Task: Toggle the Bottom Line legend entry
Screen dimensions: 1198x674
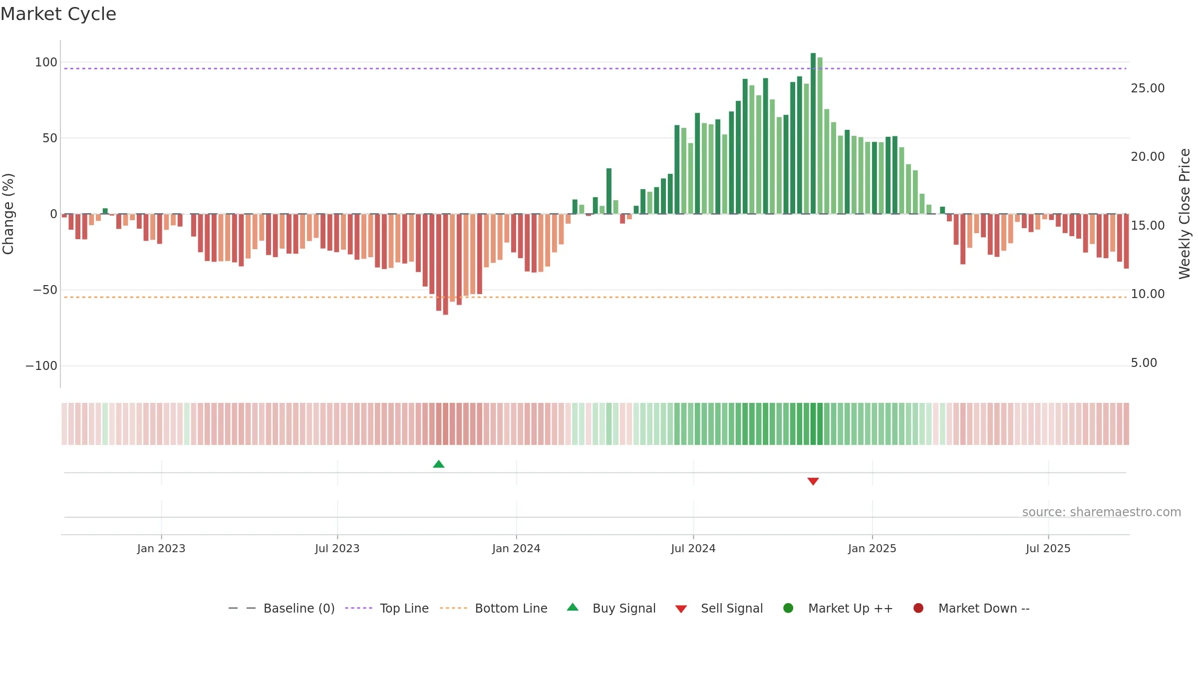Action: [x=494, y=608]
